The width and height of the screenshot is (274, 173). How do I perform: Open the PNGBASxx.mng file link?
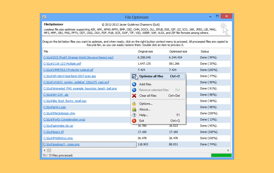[58, 138]
